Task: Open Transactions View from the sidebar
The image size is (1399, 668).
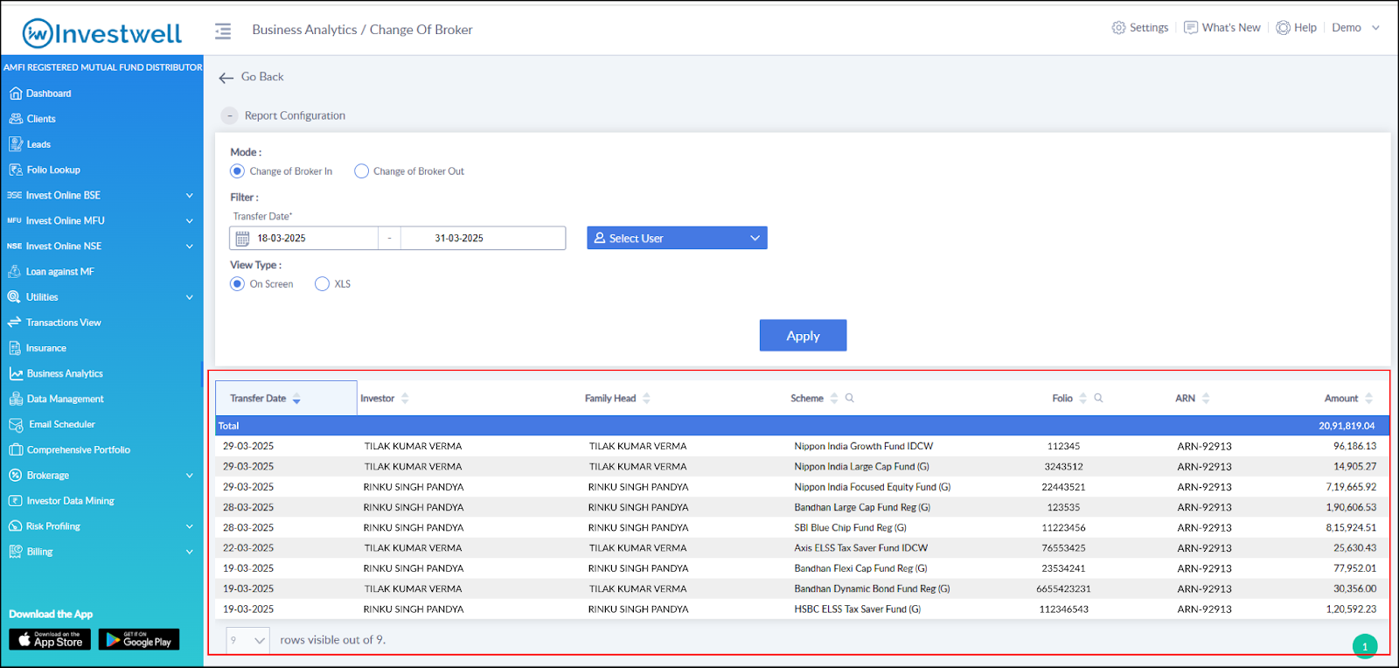Action: 63,323
